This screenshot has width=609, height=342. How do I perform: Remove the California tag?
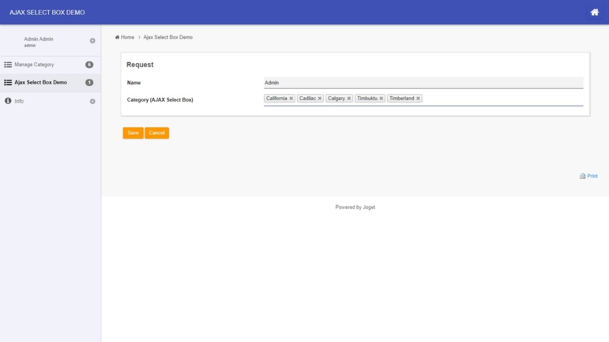pos(291,98)
